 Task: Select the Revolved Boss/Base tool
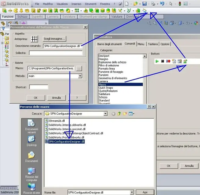click(x=10, y=11)
